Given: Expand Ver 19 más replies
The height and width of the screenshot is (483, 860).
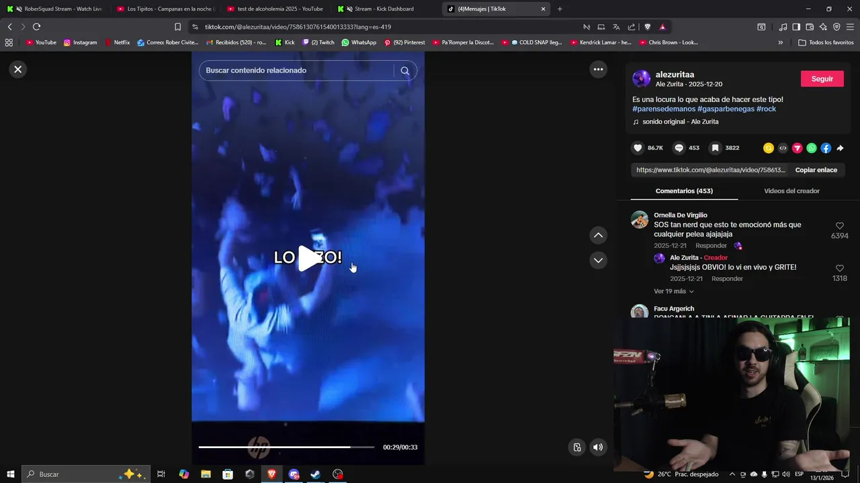Looking at the screenshot, I should tap(674, 291).
